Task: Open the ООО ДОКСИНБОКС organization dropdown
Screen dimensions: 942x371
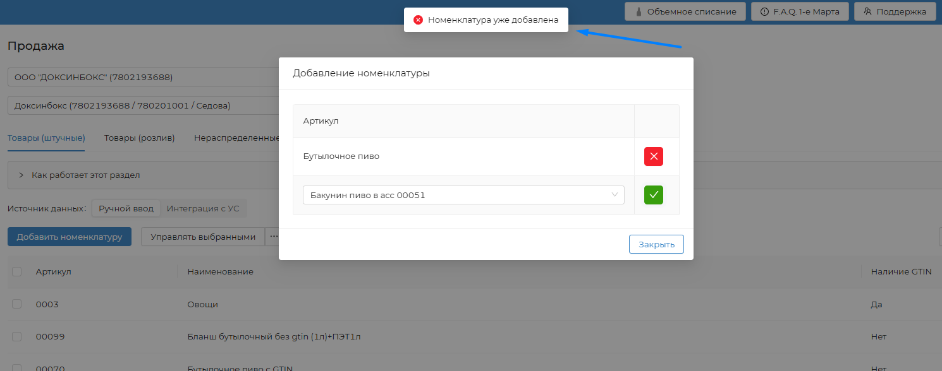Action: (x=143, y=77)
